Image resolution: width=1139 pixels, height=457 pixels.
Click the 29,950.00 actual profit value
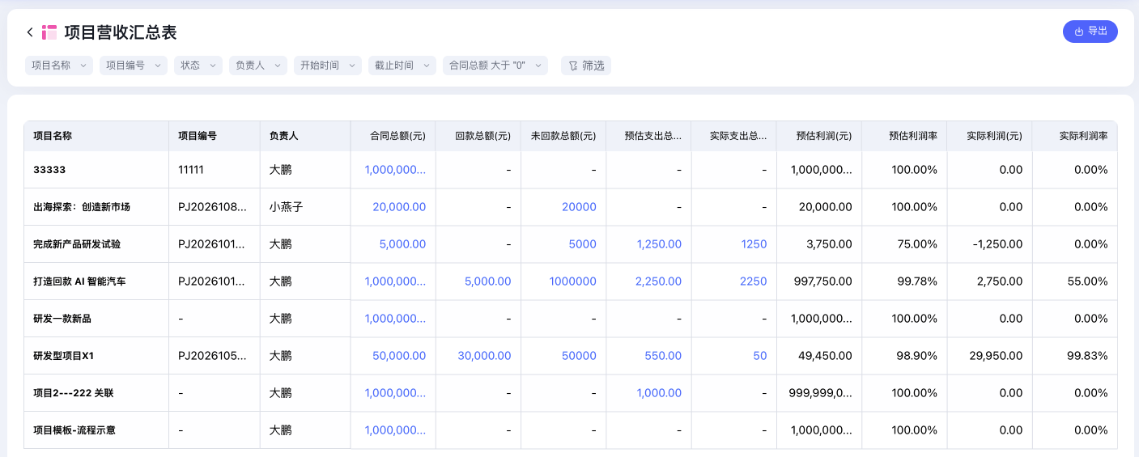pyautogui.click(x=996, y=356)
